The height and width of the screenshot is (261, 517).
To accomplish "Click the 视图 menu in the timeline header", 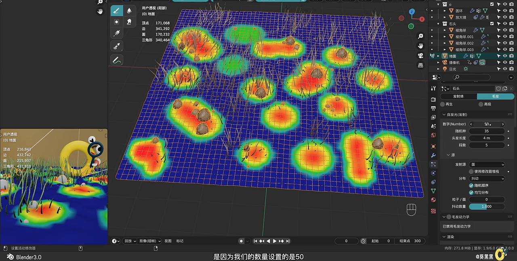I will pos(168,241).
